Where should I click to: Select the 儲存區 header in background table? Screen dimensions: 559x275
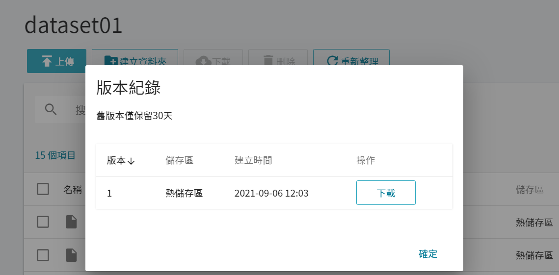530,190
